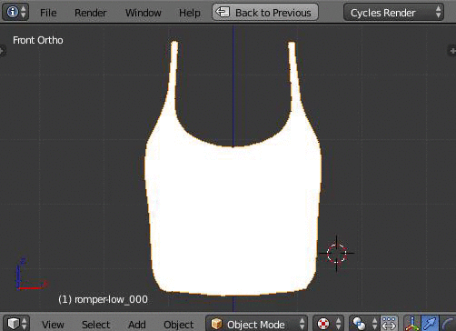The image size is (456, 331).
Task: Expand the left tool shelf plus icon
Action: [x=3, y=51]
